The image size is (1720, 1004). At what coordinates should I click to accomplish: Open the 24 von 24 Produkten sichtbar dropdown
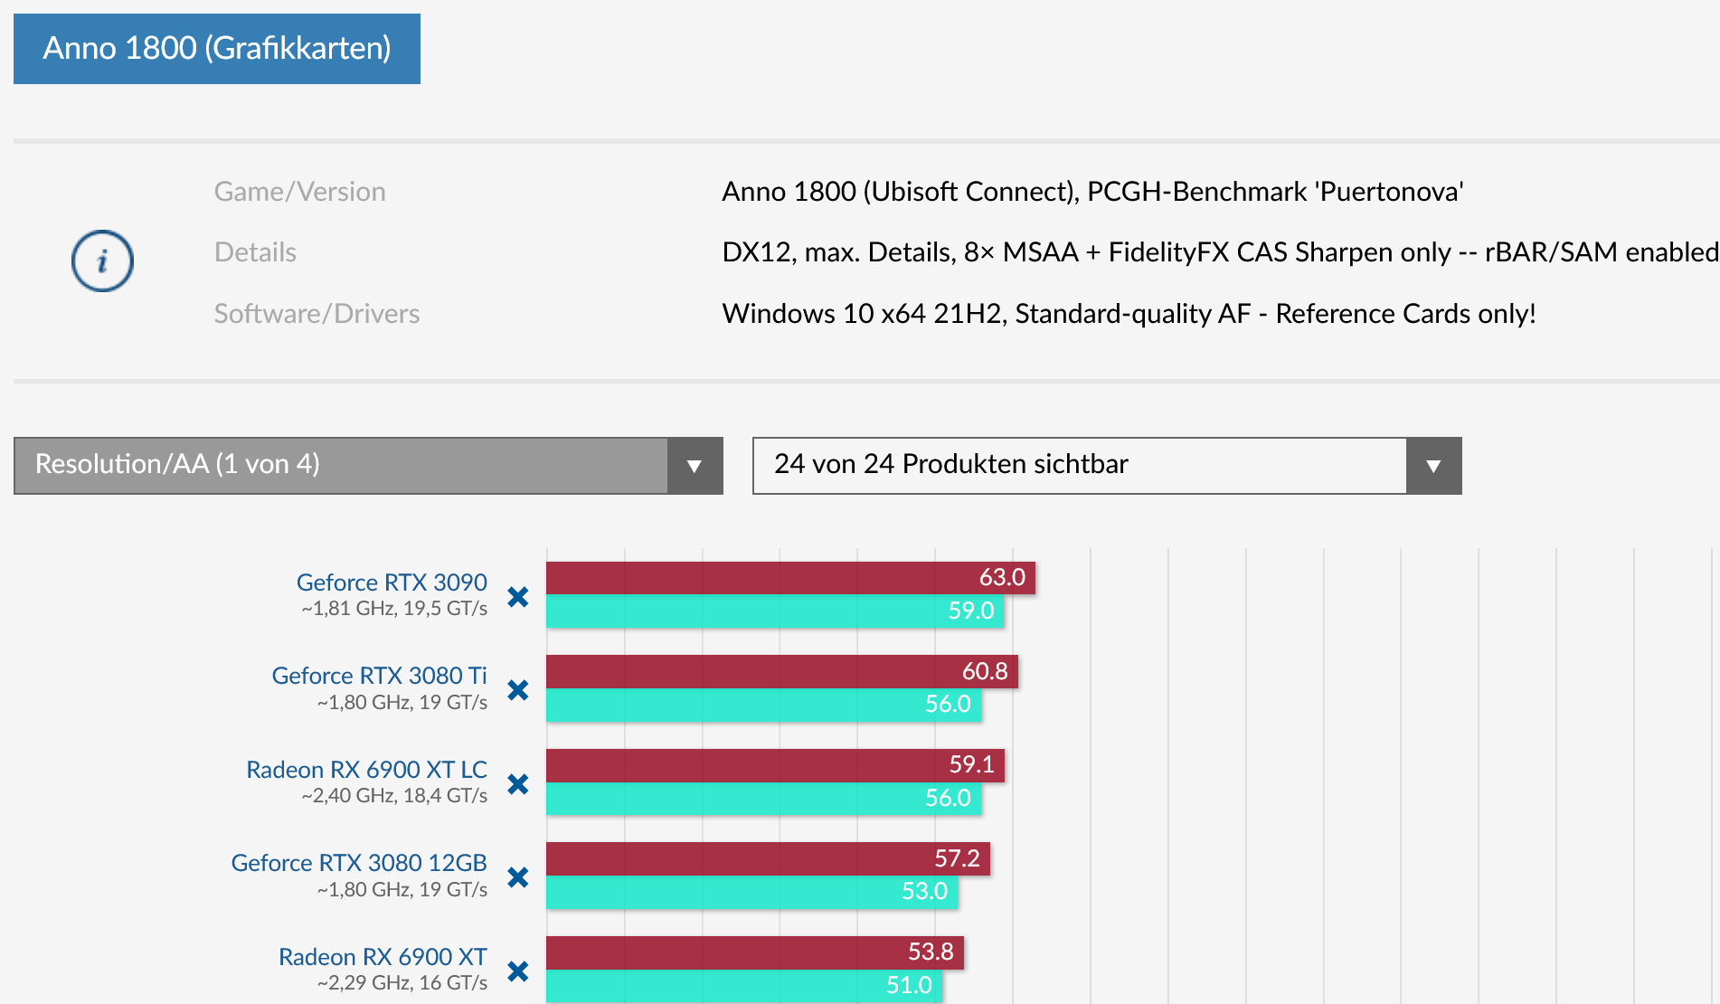(x=1107, y=466)
